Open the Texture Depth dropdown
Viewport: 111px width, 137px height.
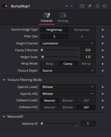pos(68,71)
